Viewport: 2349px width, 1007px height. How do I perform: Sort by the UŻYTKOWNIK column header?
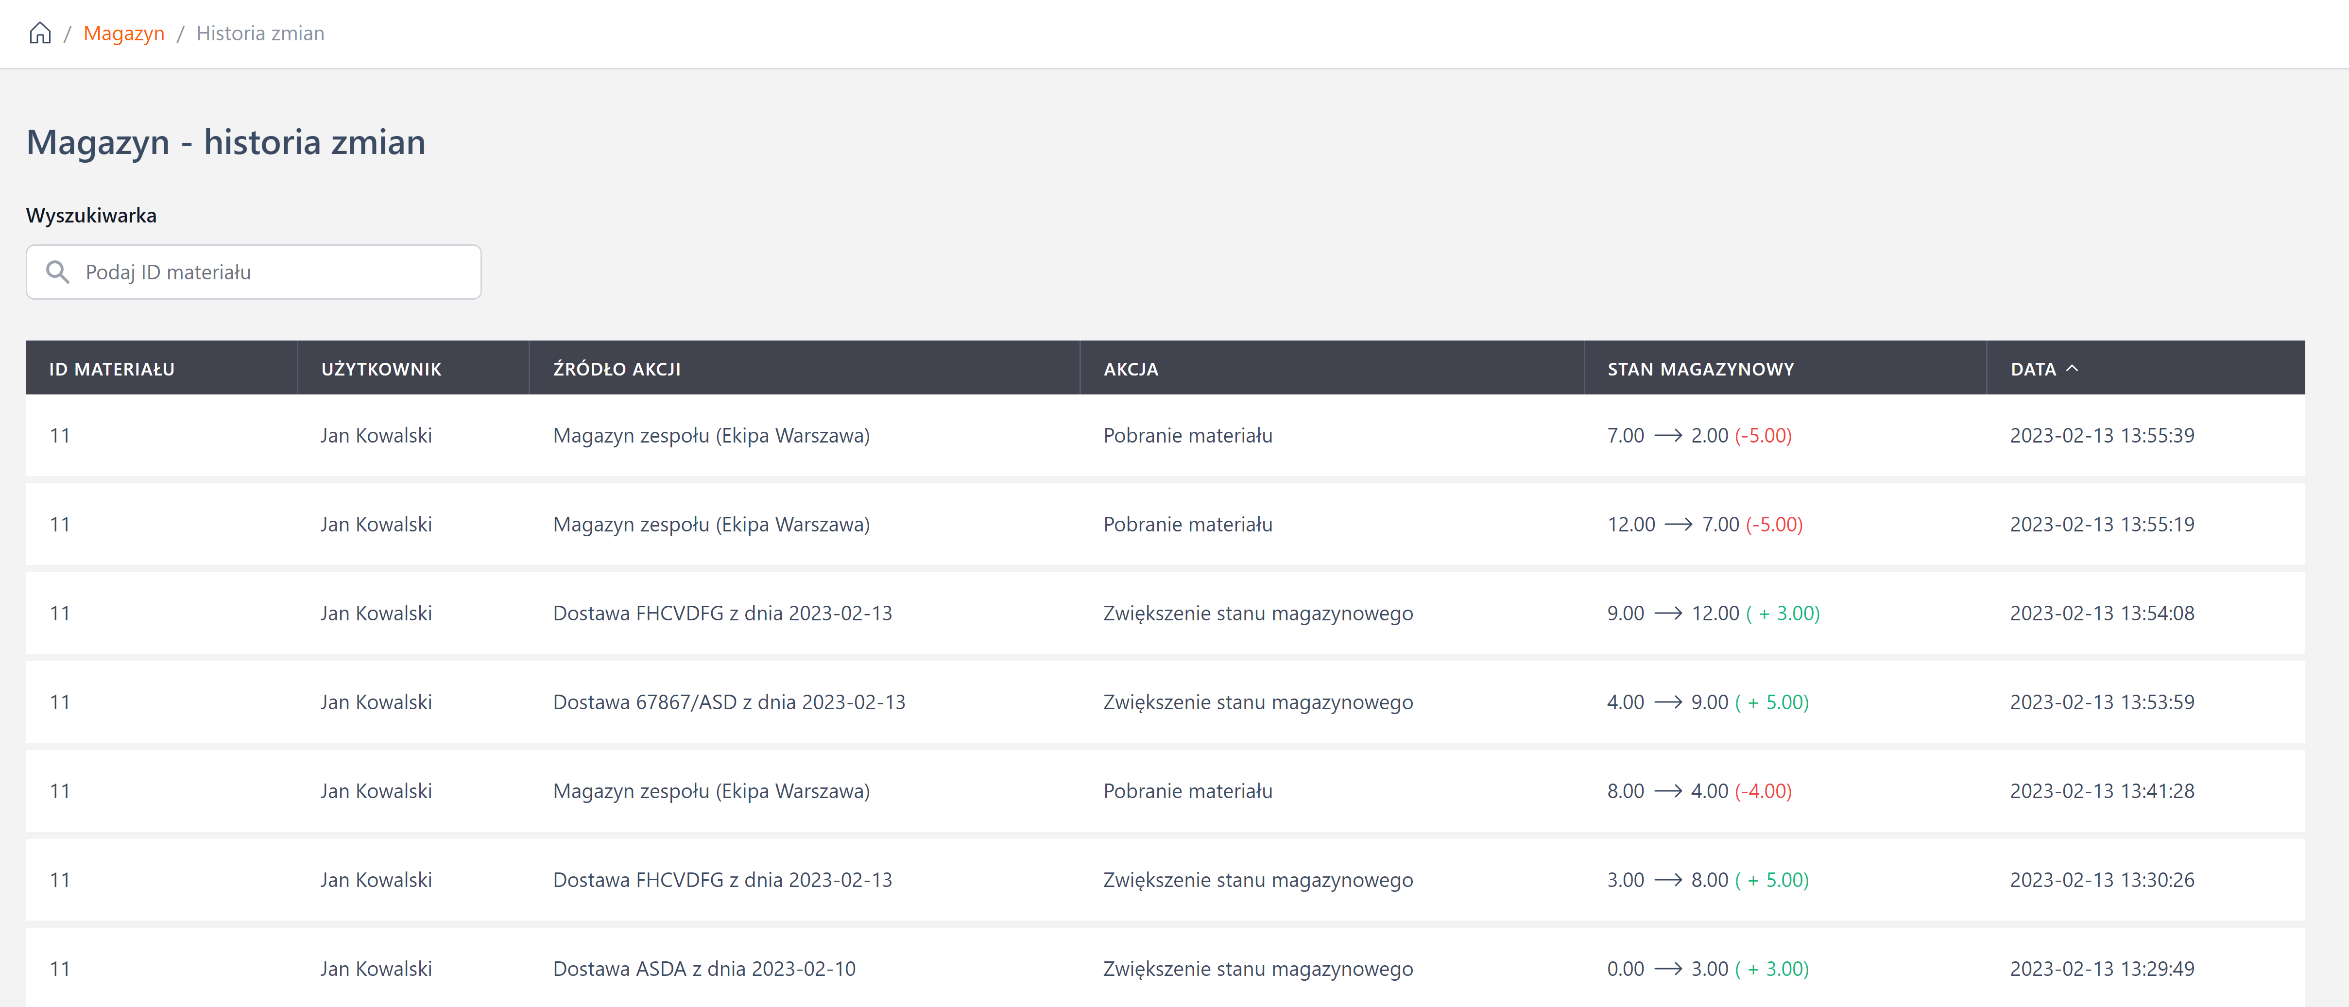pos(380,369)
